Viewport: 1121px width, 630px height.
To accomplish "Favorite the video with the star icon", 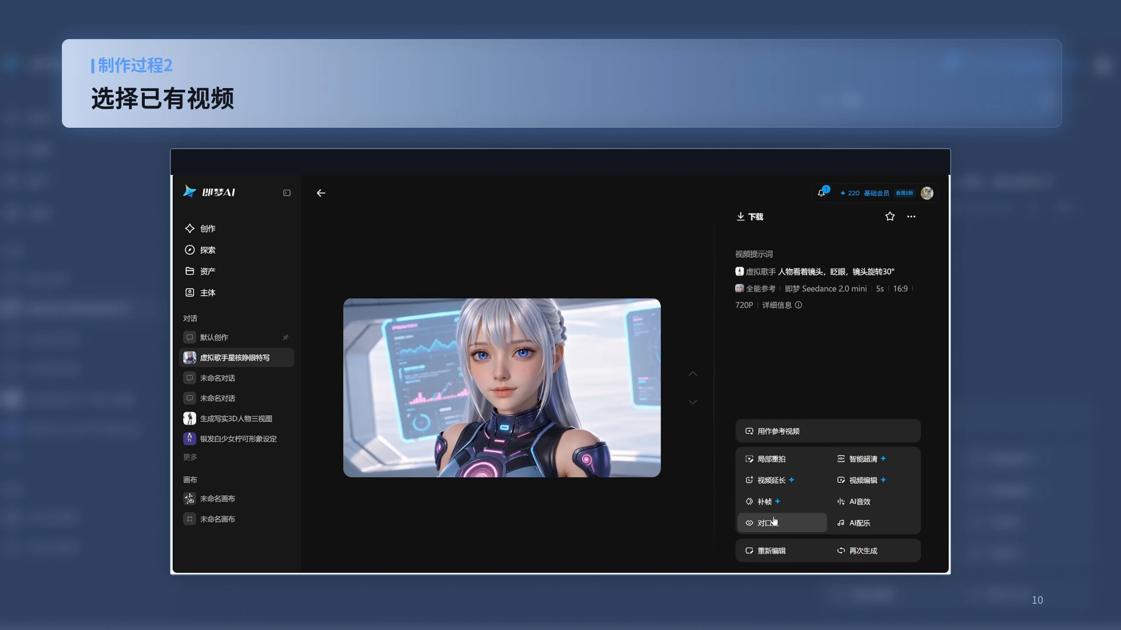I will [x=890, y=216].
